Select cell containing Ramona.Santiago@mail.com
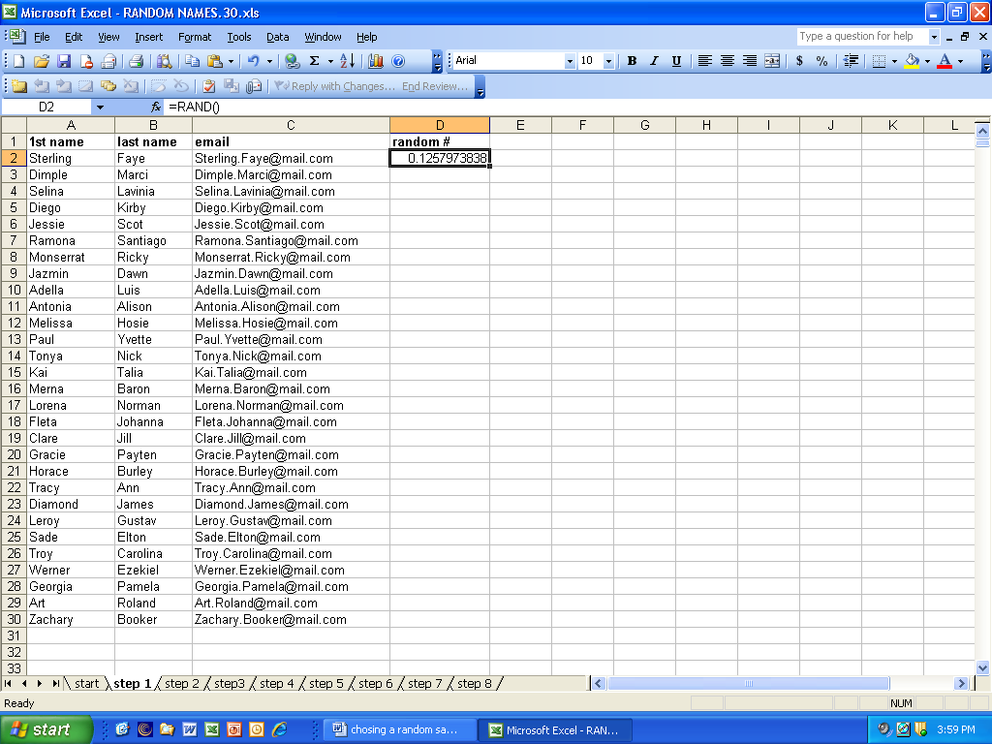992x744 pixels. (291, 240)
